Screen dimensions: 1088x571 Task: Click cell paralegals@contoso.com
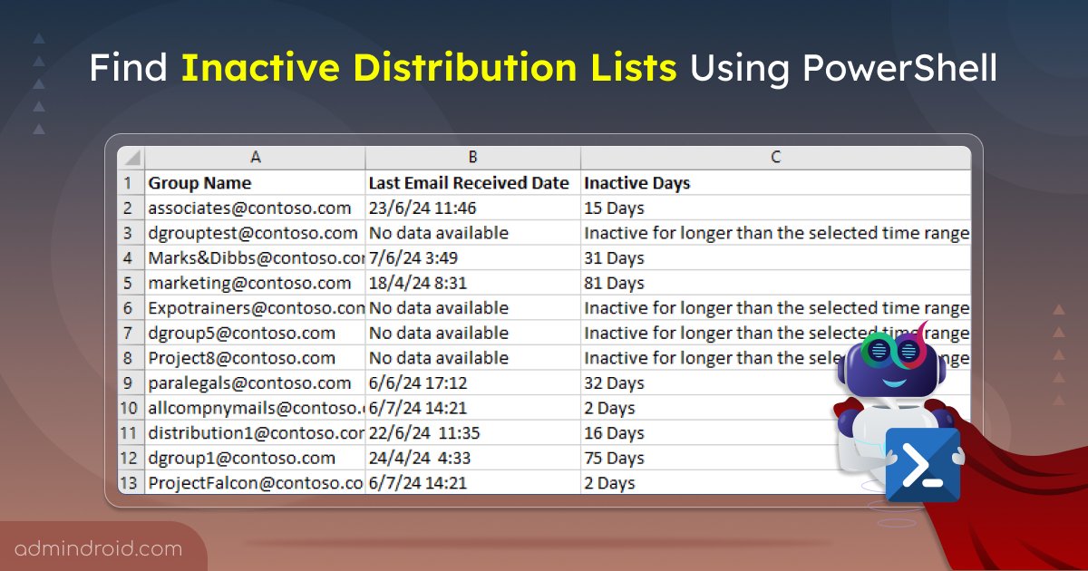[255, 382]
